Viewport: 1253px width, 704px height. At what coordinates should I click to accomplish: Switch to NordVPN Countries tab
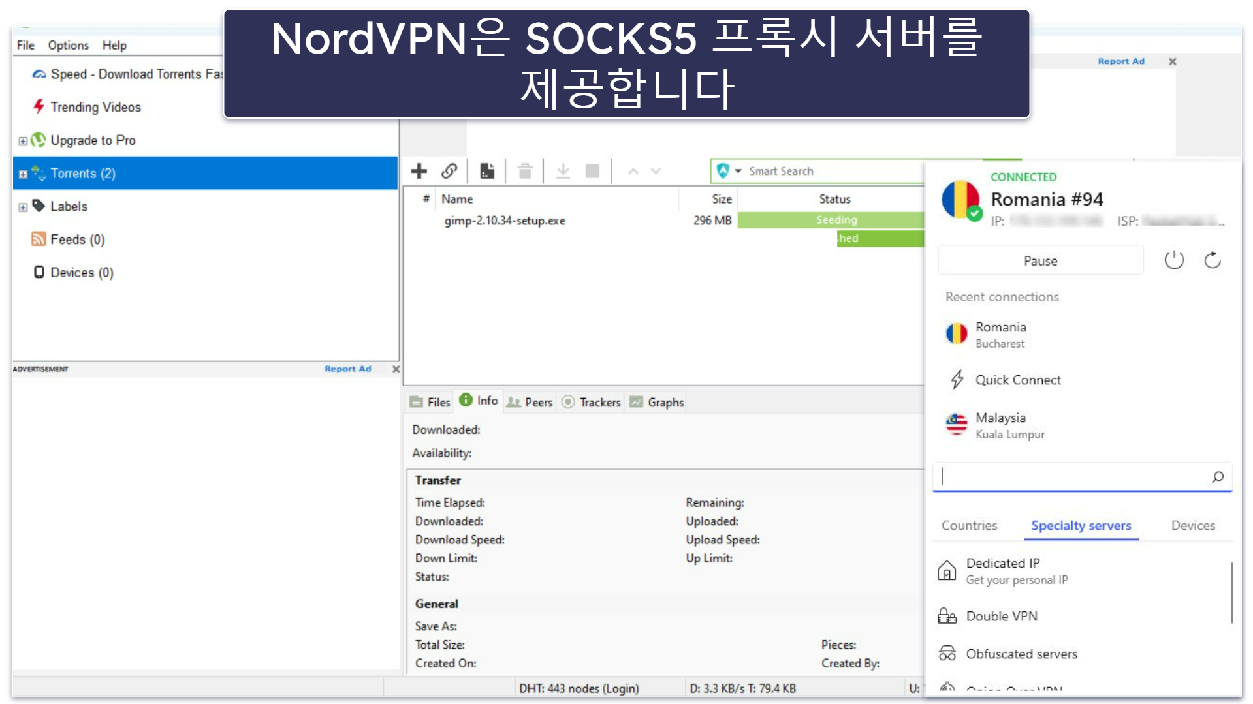click(969, 525)
